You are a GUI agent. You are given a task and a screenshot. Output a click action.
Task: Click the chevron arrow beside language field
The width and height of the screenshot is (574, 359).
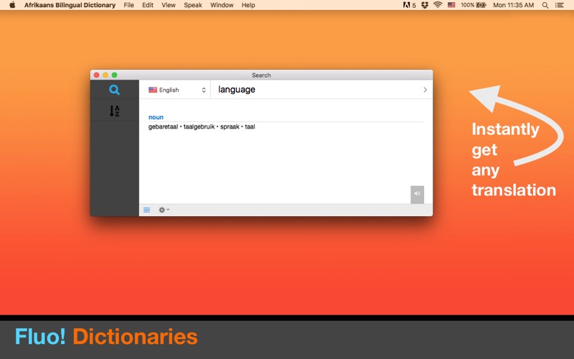pos(425,90)
